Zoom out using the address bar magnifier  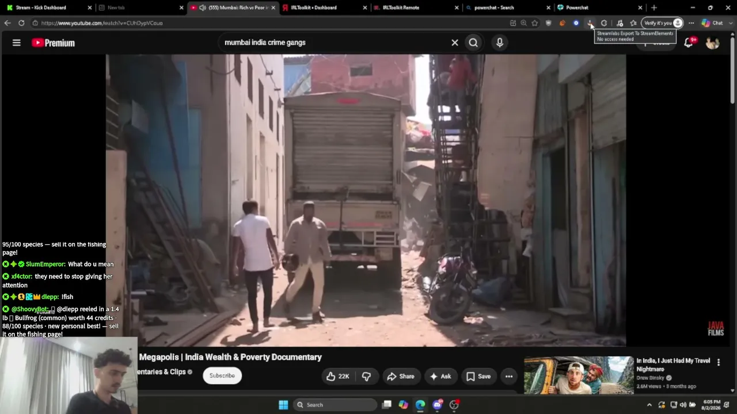tap(523, 23)
